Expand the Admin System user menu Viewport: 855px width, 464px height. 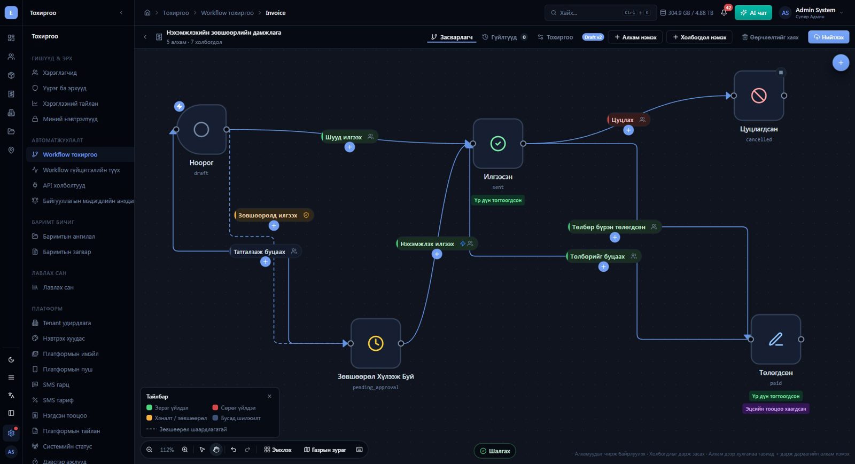[812, 12]
